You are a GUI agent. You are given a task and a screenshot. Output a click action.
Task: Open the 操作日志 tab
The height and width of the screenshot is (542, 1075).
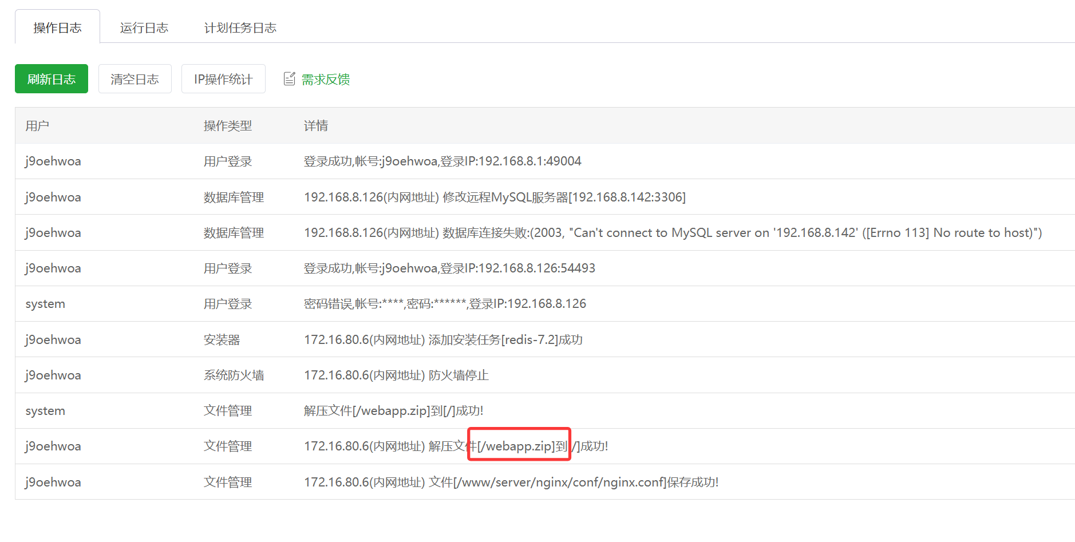click(57, 27)
